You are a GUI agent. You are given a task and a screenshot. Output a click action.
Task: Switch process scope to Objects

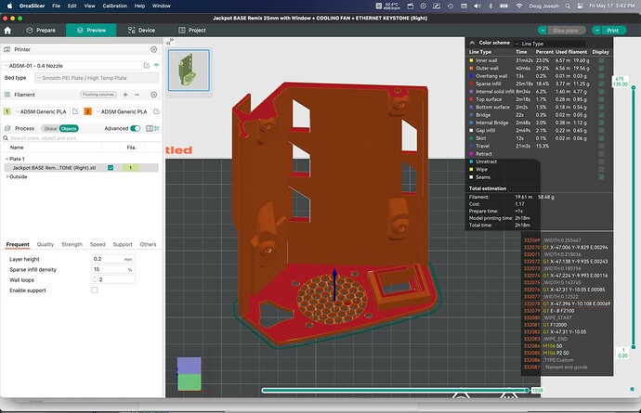[x=68, y=128]
